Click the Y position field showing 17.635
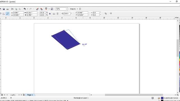This screenshot has height=101, width=180. point(18,15)
